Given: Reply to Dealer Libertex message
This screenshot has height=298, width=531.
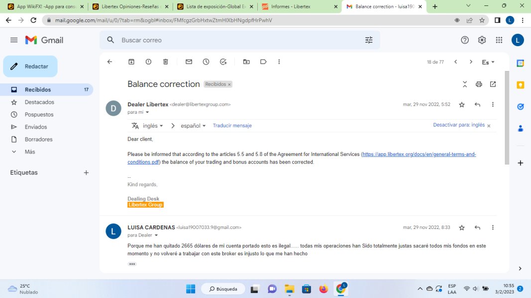Looking at the screenshot, I should click(477, 105).
